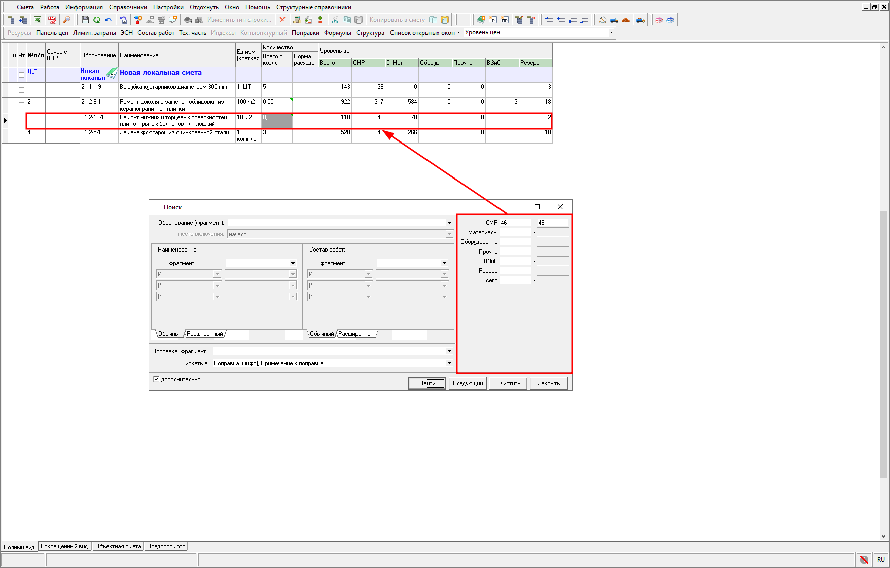Open the 'Справочники' menu

[128, 7]
